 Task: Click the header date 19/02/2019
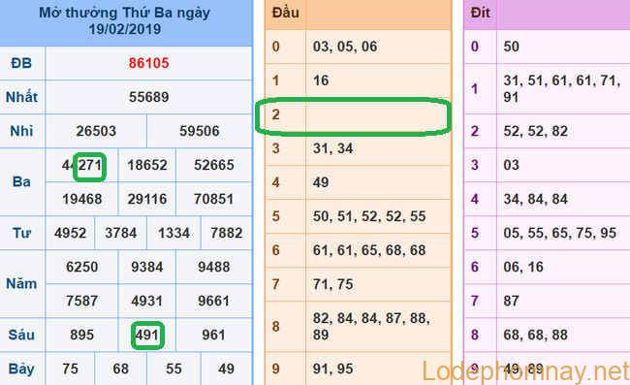click(x=125, y=29)
